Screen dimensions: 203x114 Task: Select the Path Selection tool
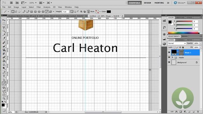4,79
